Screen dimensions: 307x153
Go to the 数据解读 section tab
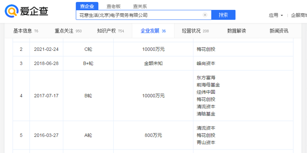tap(236, 31)
